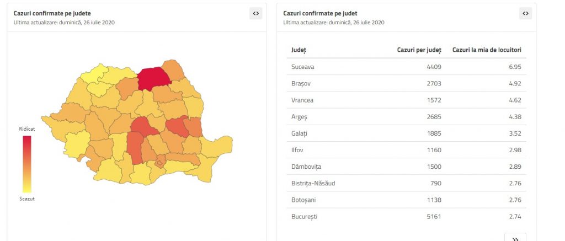This screenshot has width=565, height=241.
Task: Select the Brașov table row
Action: 405,83
